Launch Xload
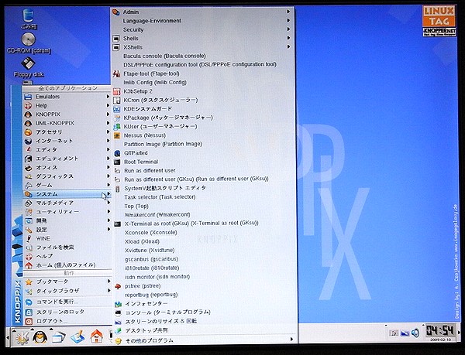The height and width of the screenshot is (355, 465). (142, 241)
